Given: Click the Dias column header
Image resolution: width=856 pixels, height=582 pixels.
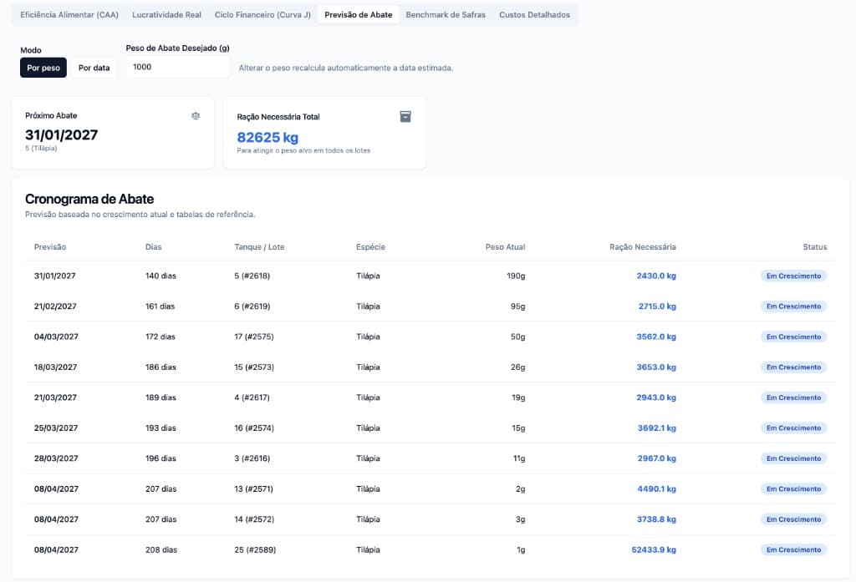Looking at the screenshot, I should [x=154, y=247].
